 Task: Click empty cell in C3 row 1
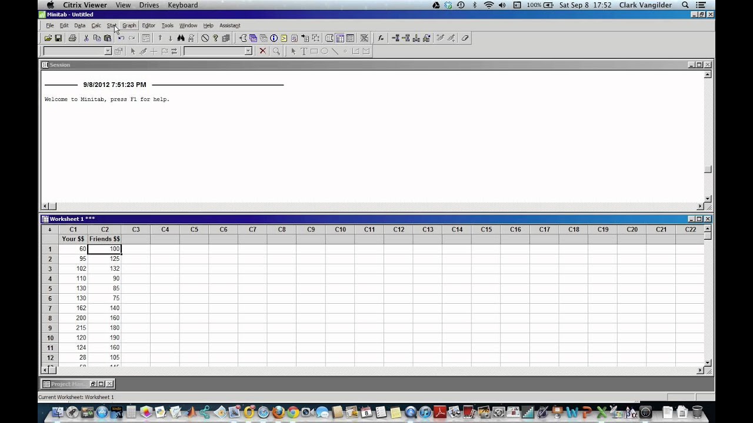pos(136,249)
